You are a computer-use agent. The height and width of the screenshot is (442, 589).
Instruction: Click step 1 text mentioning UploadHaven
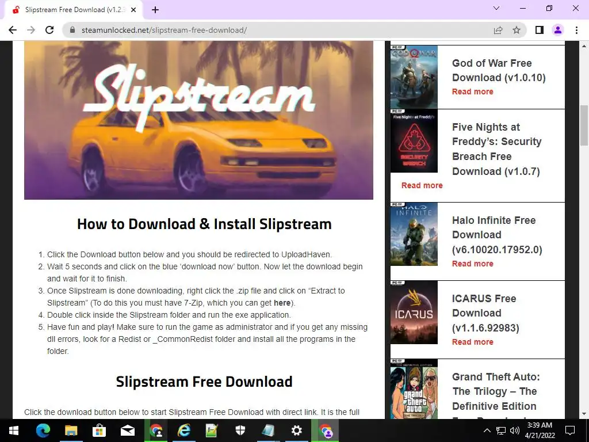pyautogui.click(x=189, y=254)
